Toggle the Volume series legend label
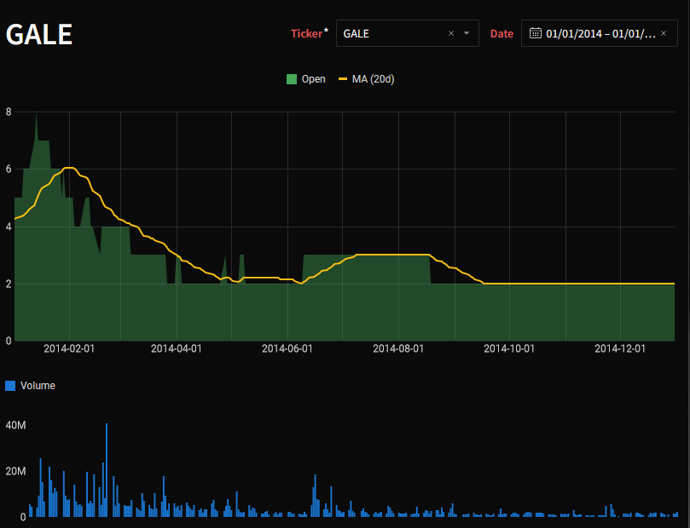Image resolution: width=690 pixels, height=528 pixels. tap(38, 386)
